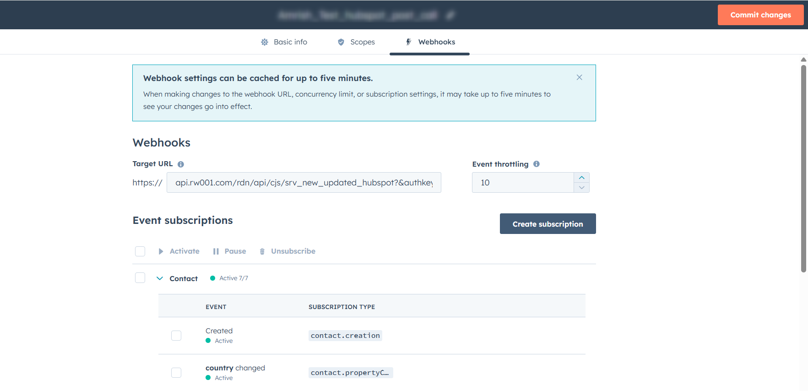Toggle the select-all subscriptions checkbox

[x=140, y=251]
